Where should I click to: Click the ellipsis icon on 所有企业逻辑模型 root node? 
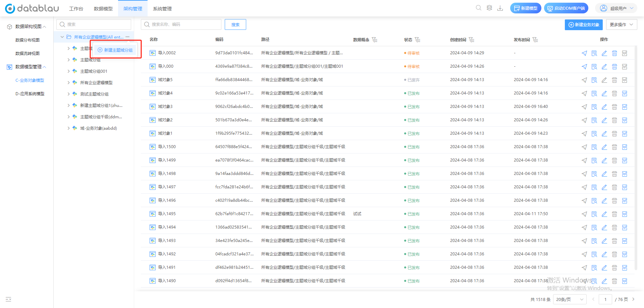127,37
